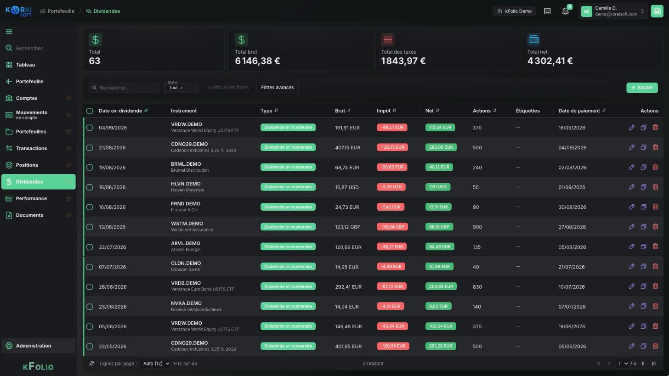
Task: Focus the table Rechercher search field
Action: 124,88
